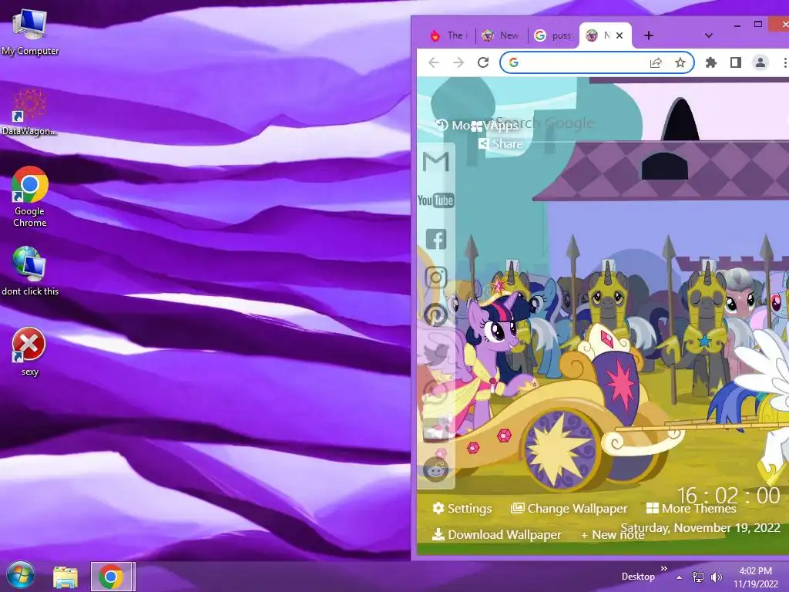Viewport: 789px width, 592px height.
Task: Expand the Desktop toolbar chevron
Action: point(664,568)
